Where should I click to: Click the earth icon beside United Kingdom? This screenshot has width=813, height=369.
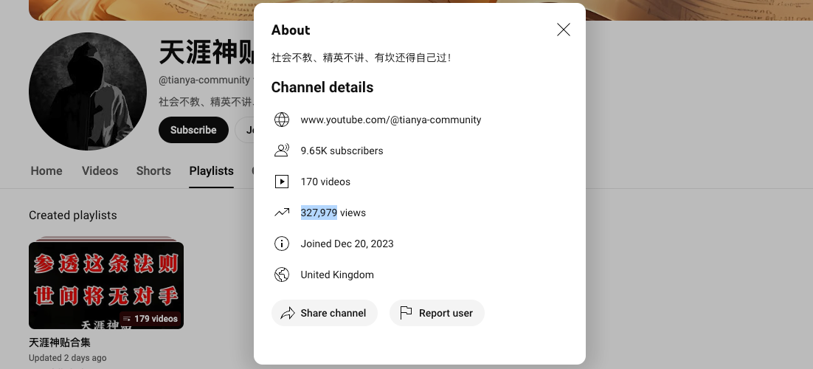[x=282, y=275]
